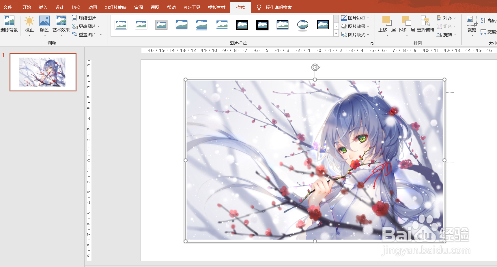This screenshot has width=497, height=267.
Task: Open 图片边框 (Picture Border) dropdown
Action: pos(355,18)
